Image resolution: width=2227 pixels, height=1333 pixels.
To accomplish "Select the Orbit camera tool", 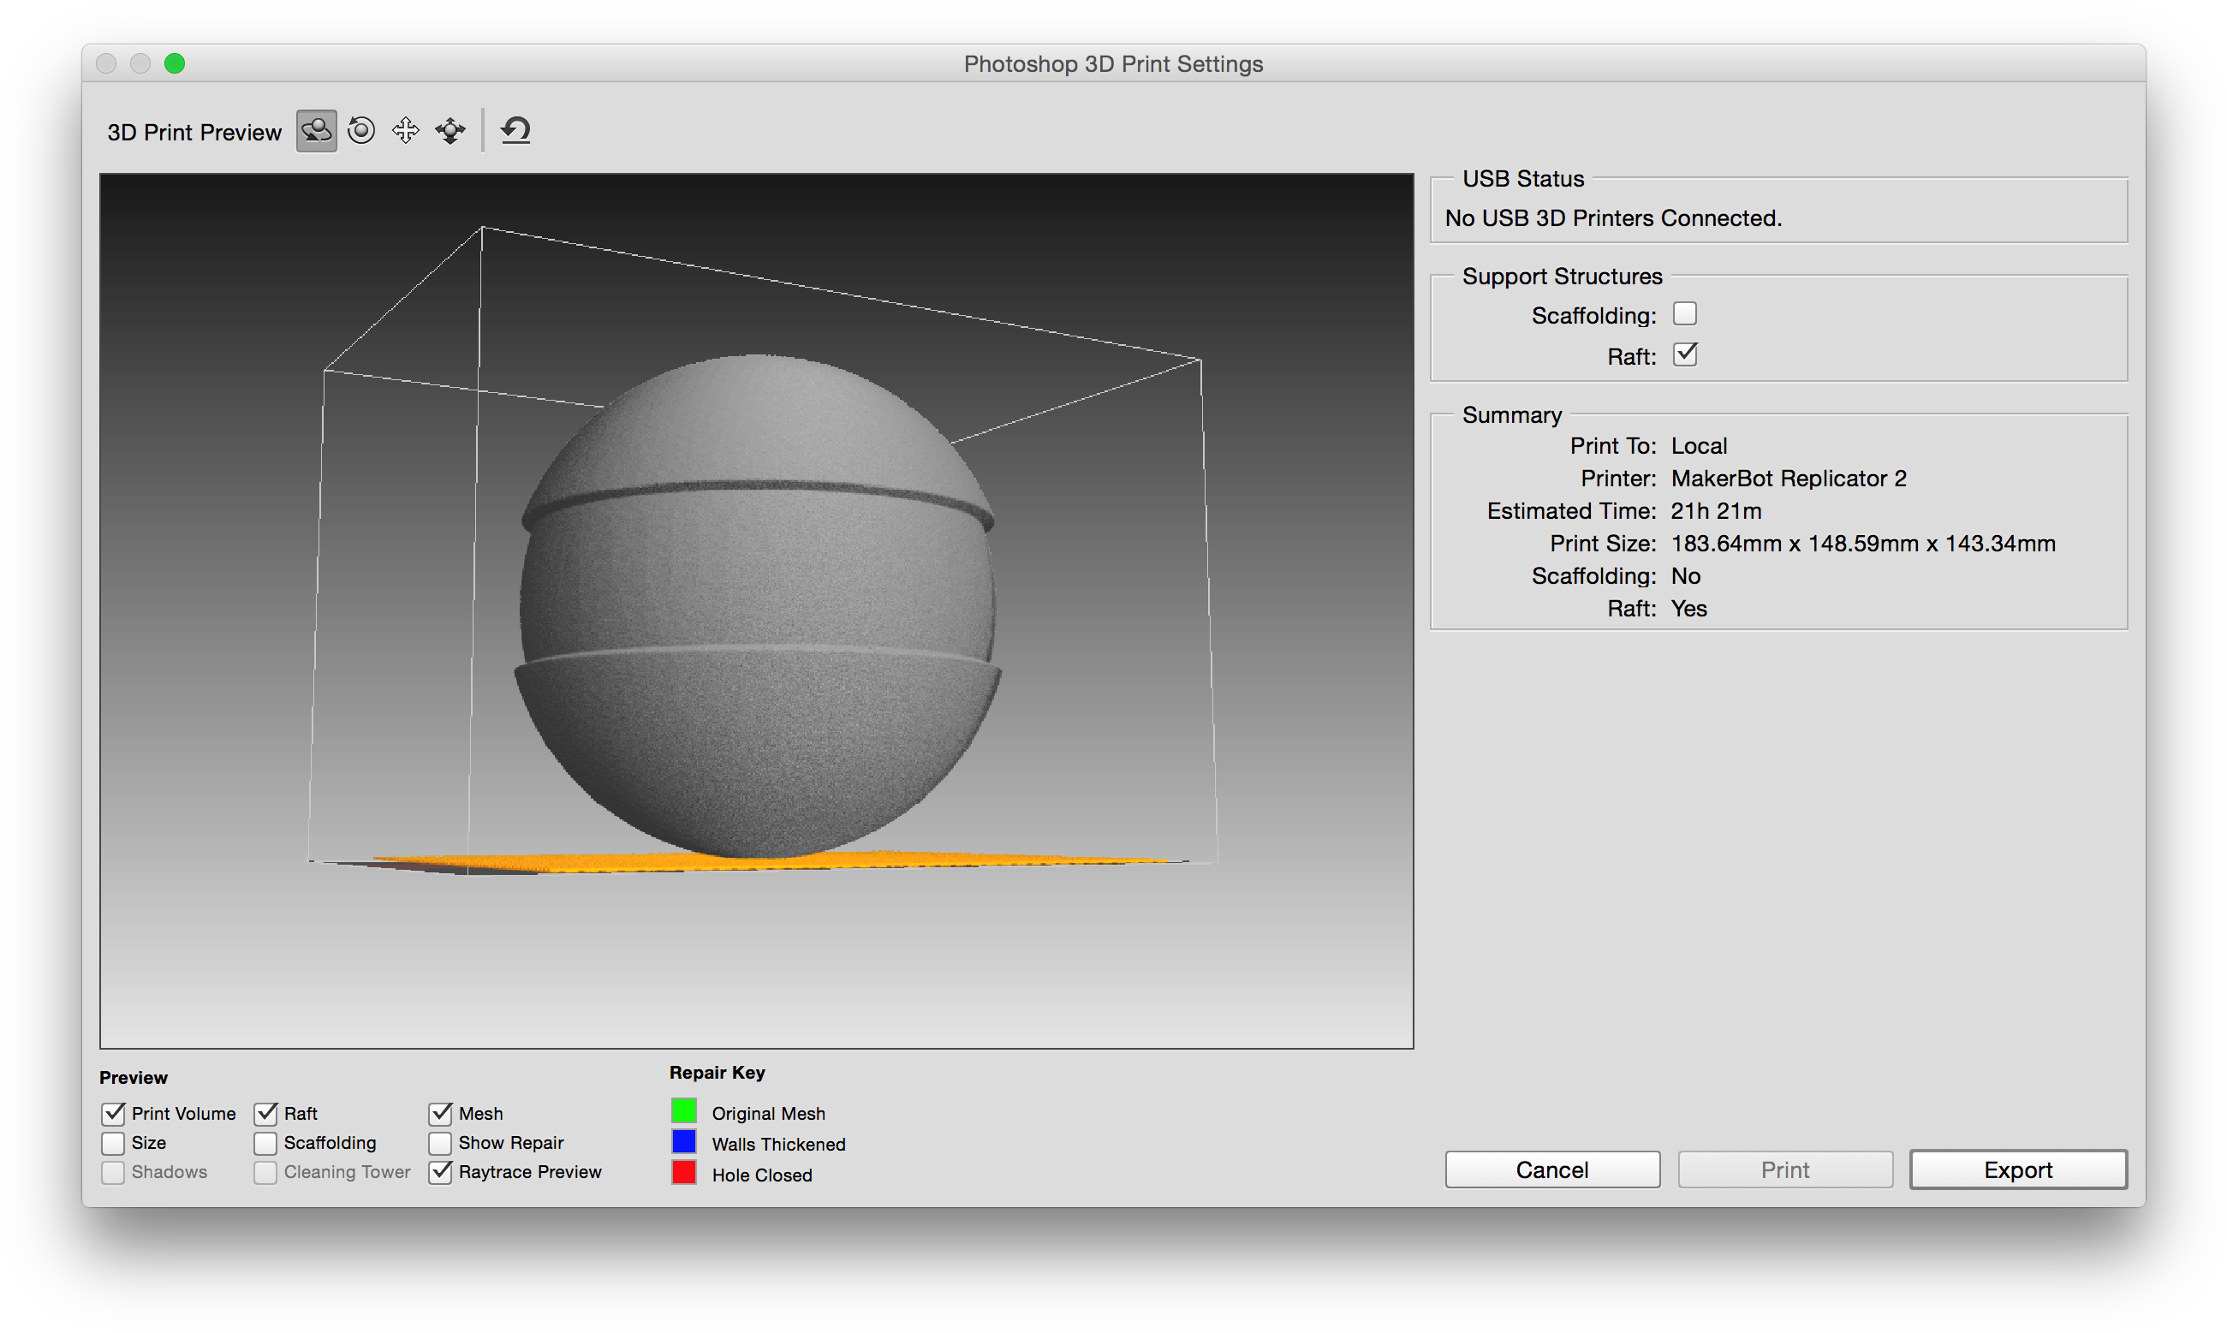I will 315,130.
